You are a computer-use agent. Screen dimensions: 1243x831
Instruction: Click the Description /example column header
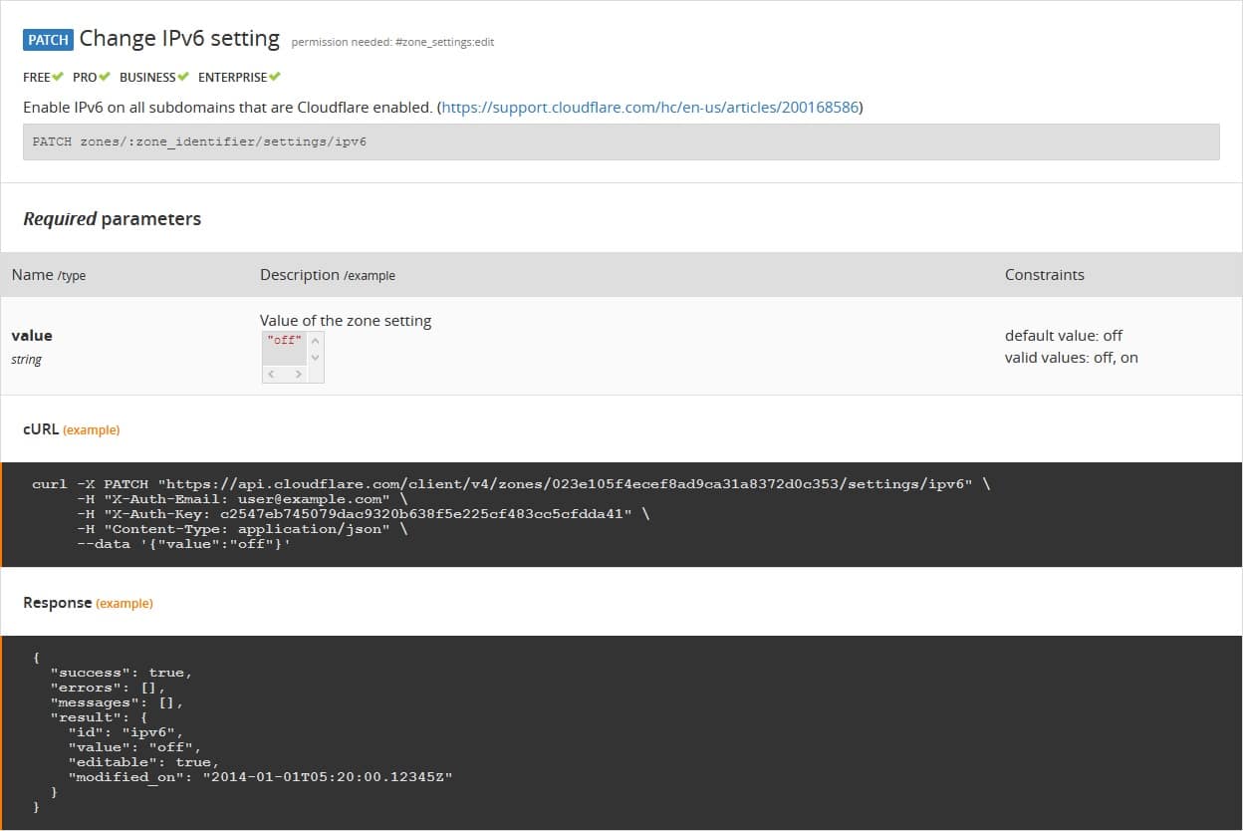pos(328,275)
